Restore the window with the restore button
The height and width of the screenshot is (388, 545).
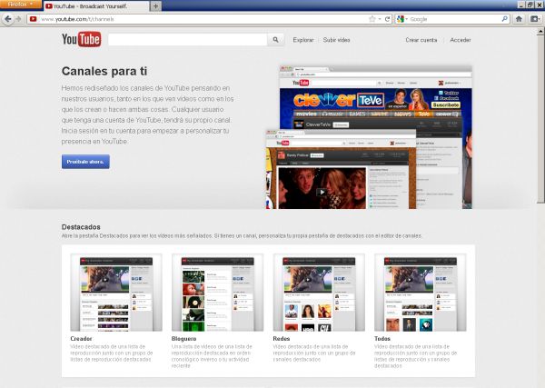point(530,5)
